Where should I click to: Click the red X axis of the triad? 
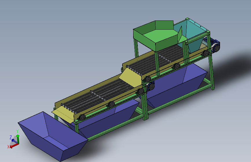pyautogui.click(x=14, y=146)
